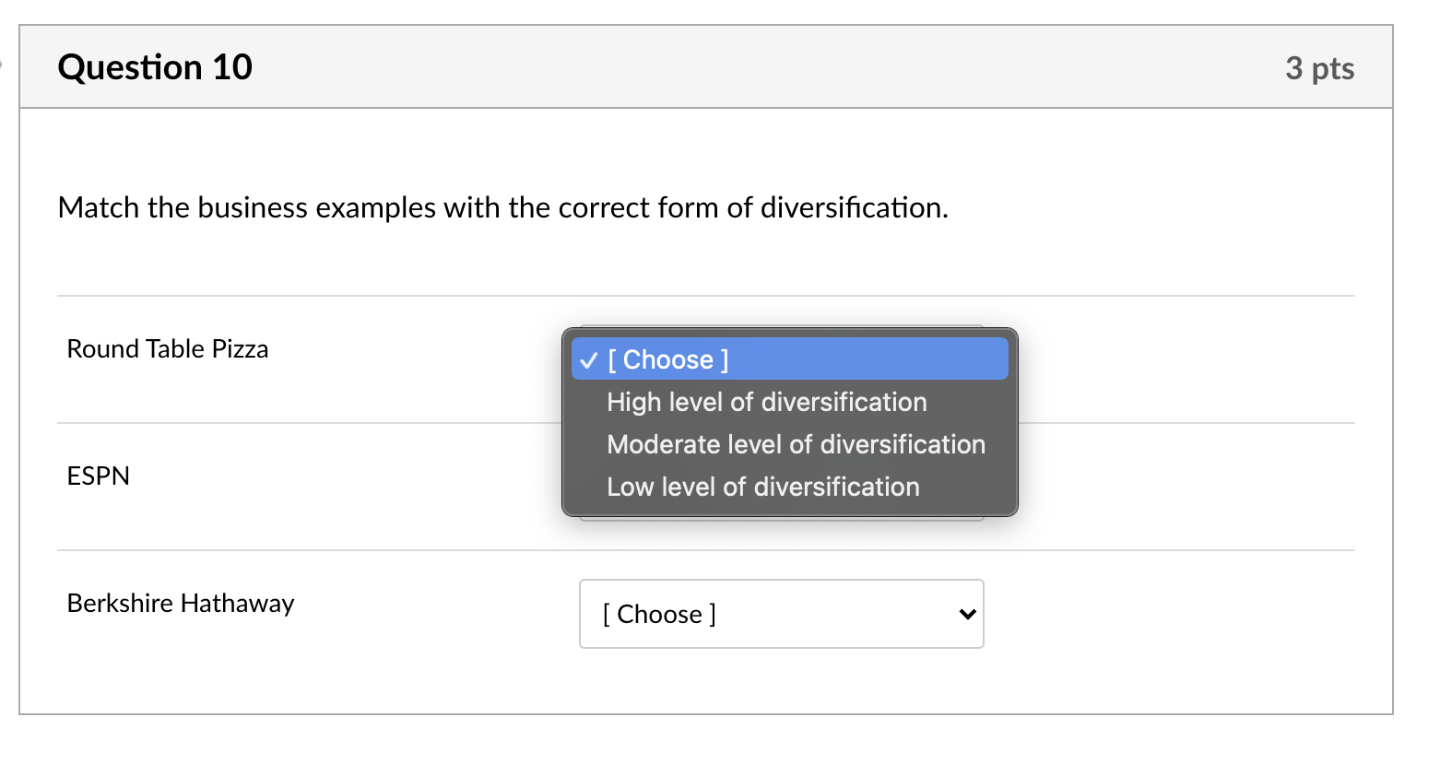Choose High level of diversification
Image resolution: width=1440 pixels, height=776 pixels.
[x=766, y=402]
